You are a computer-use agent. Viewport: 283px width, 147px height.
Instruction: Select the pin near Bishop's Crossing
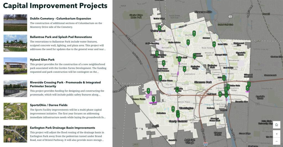click(x=157, y=53)
